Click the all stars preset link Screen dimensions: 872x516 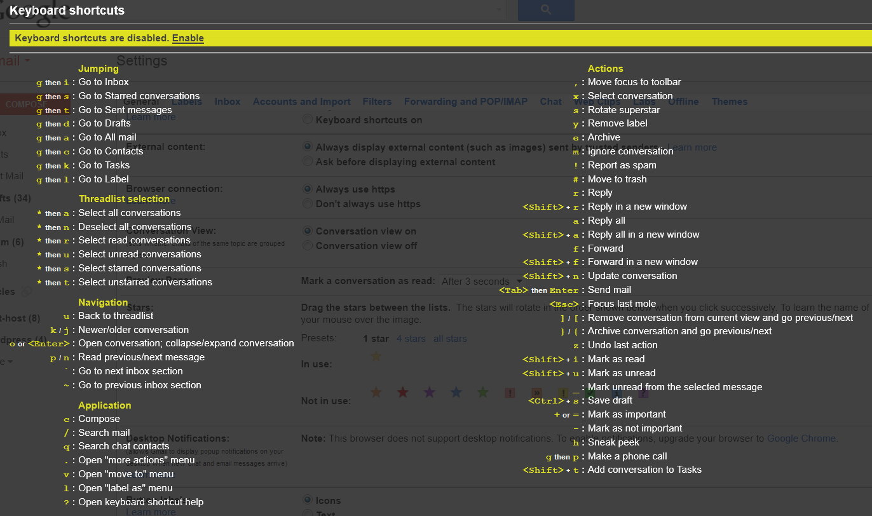point(450,339)
